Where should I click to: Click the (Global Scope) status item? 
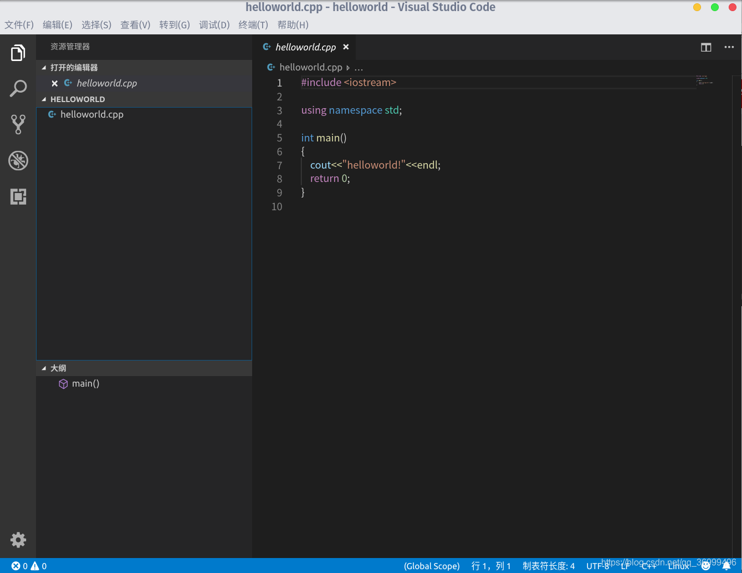coord(432,566)
